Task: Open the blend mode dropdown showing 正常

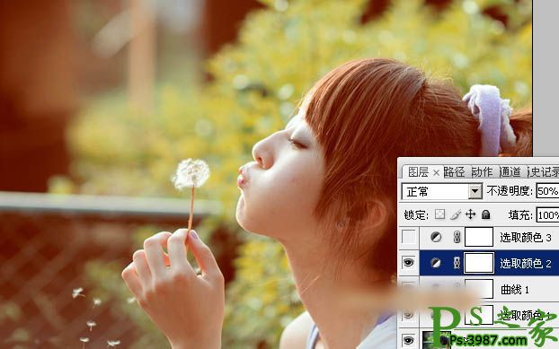Action: coord(441,192)
